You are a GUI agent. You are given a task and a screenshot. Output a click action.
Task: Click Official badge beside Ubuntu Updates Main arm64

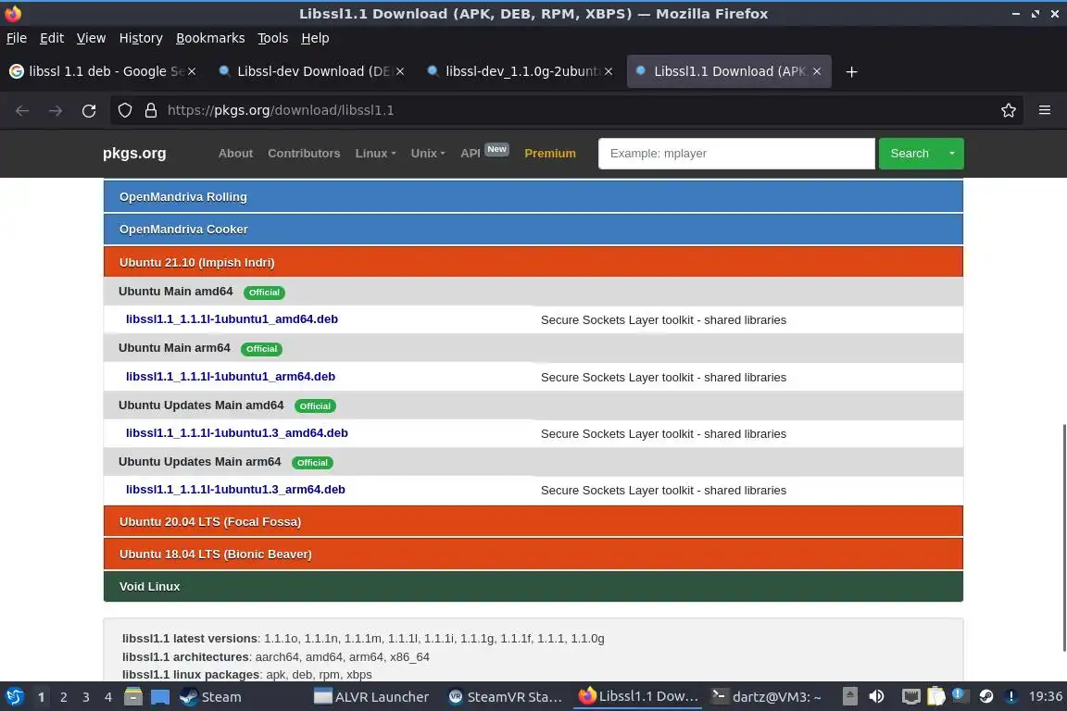click(x=312, y=463)
